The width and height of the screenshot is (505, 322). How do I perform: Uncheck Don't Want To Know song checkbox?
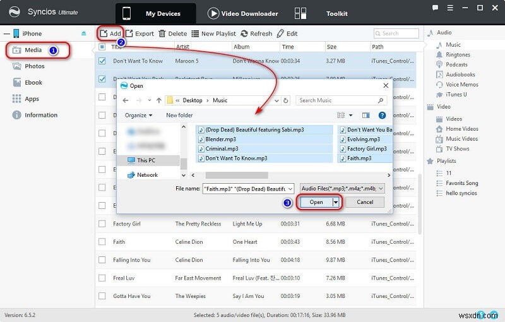[102, 61]
